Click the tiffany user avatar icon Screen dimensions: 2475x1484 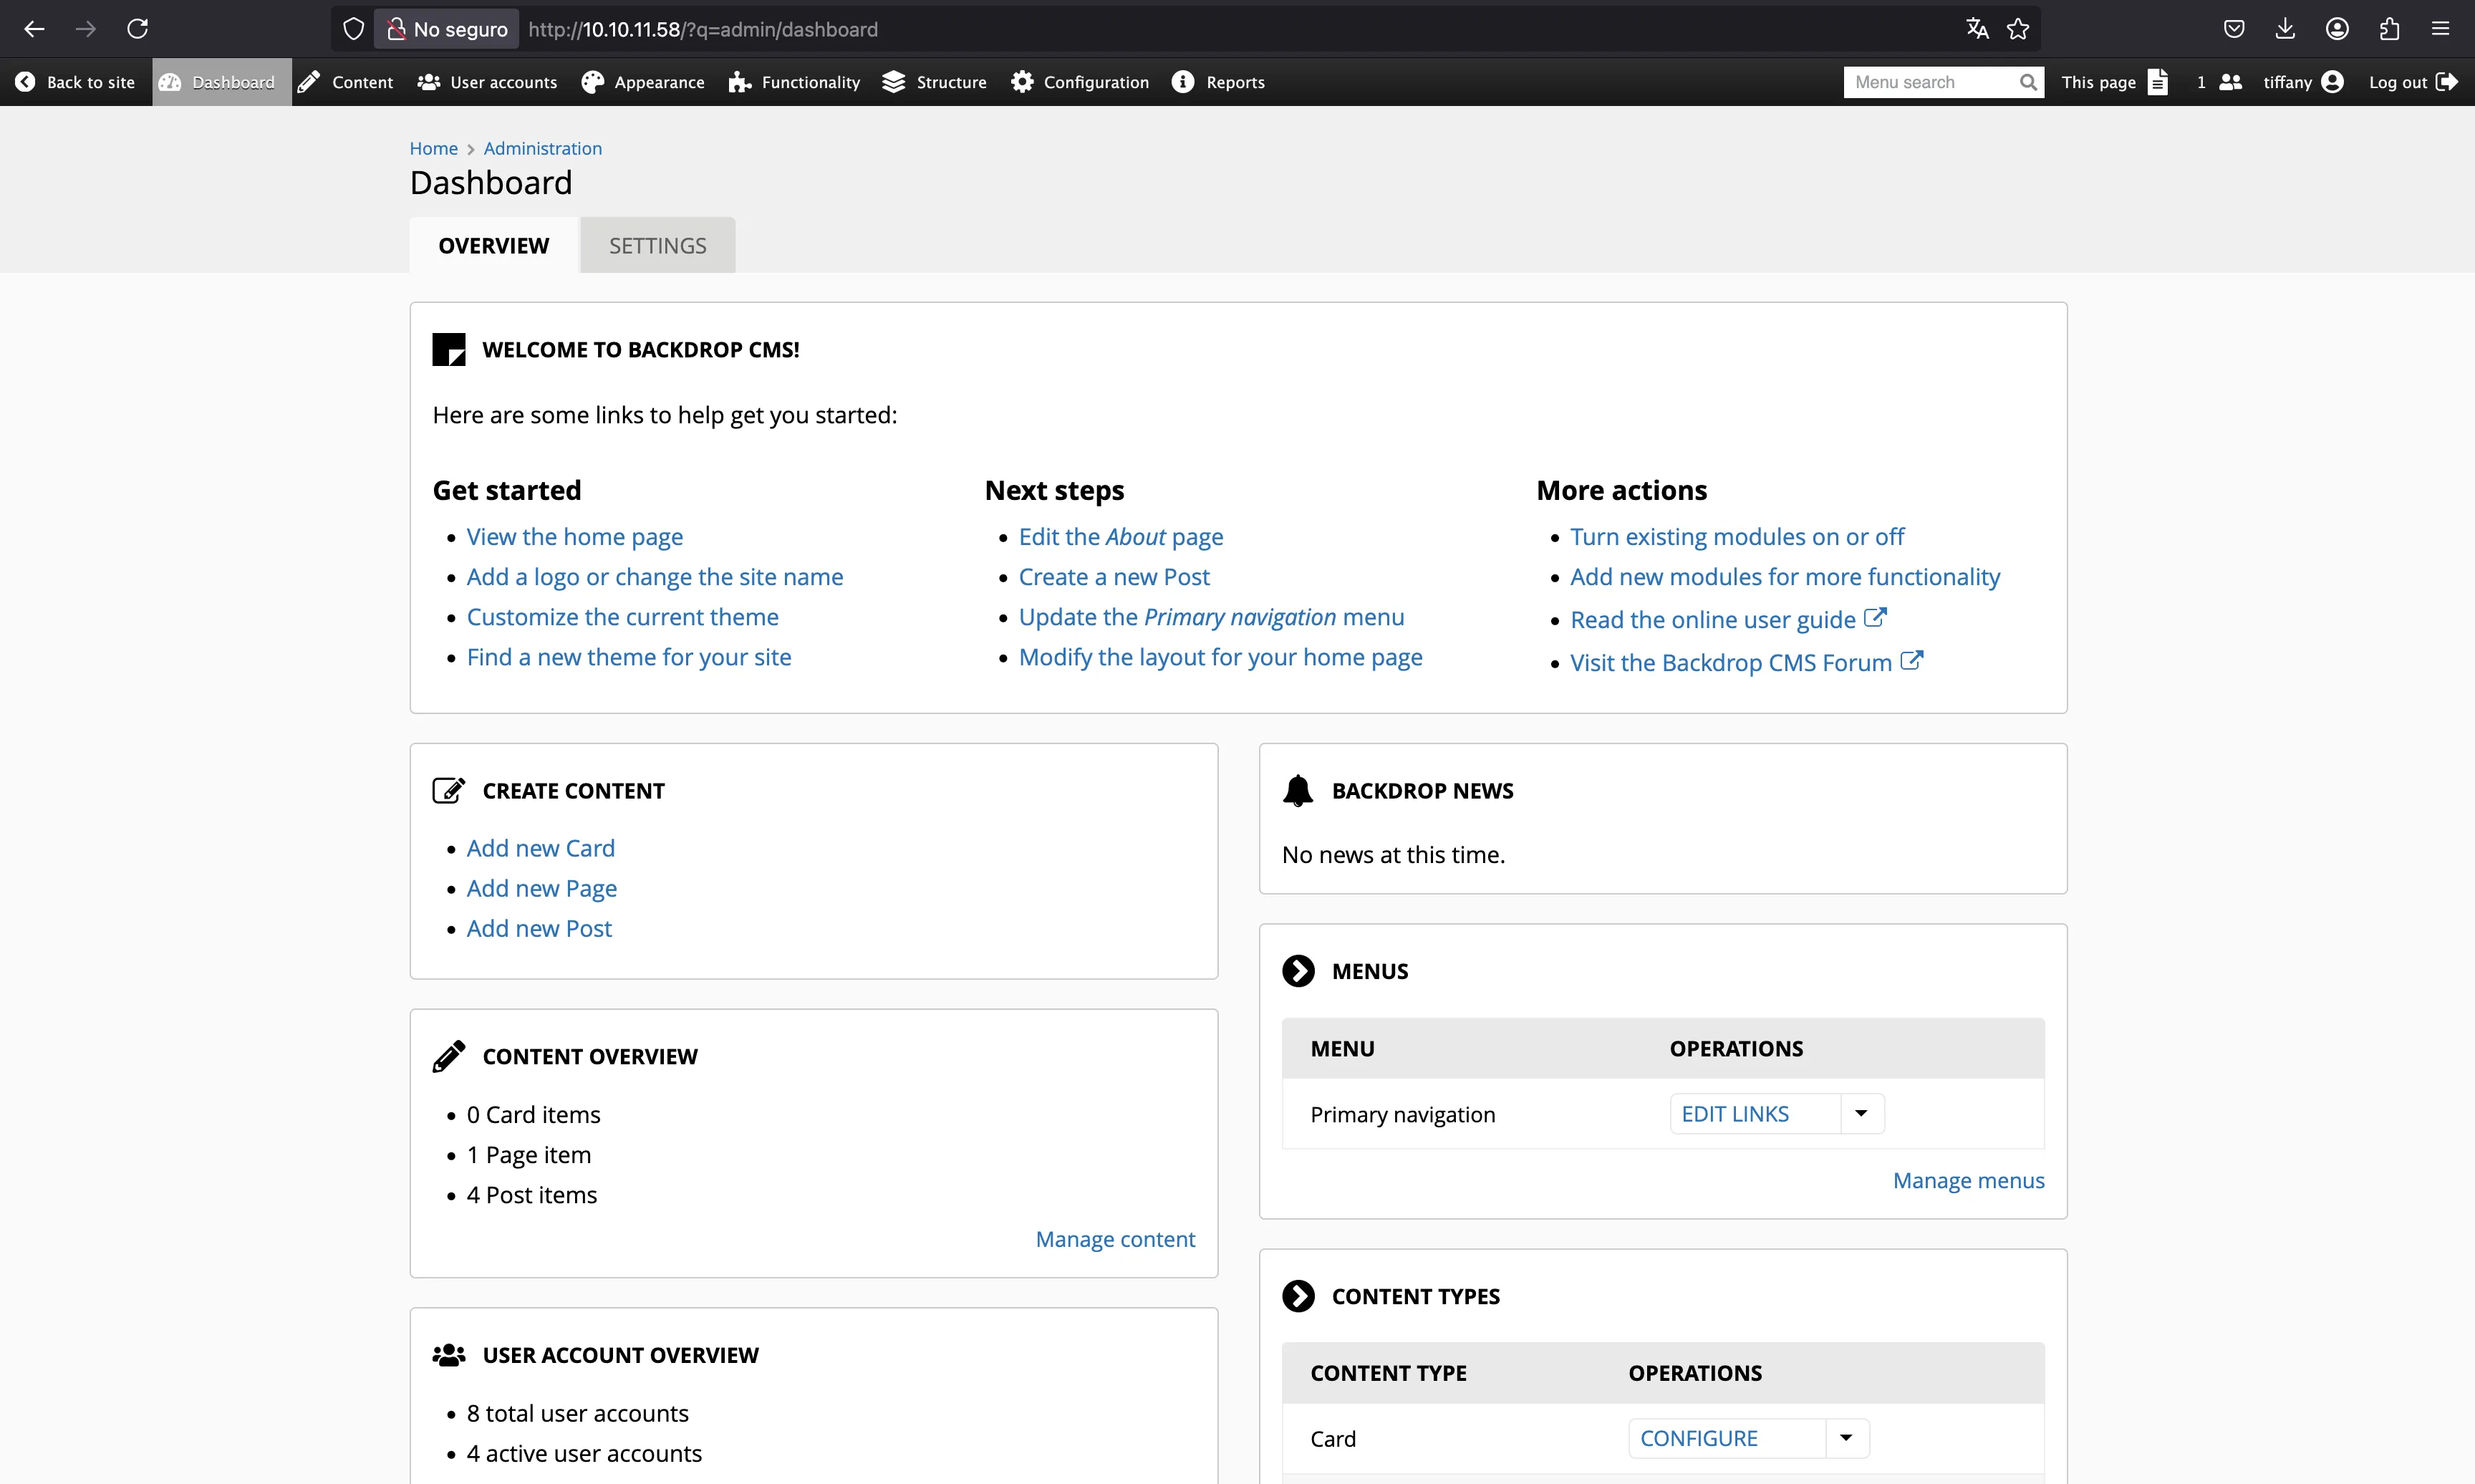point(2333,82)
